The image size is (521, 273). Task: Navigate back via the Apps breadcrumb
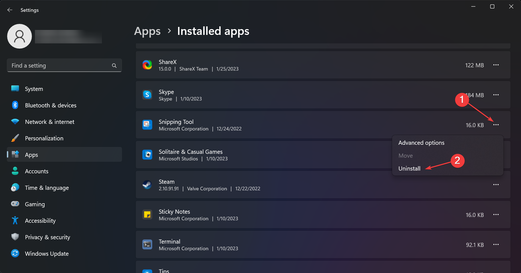[x=147, y=31]
